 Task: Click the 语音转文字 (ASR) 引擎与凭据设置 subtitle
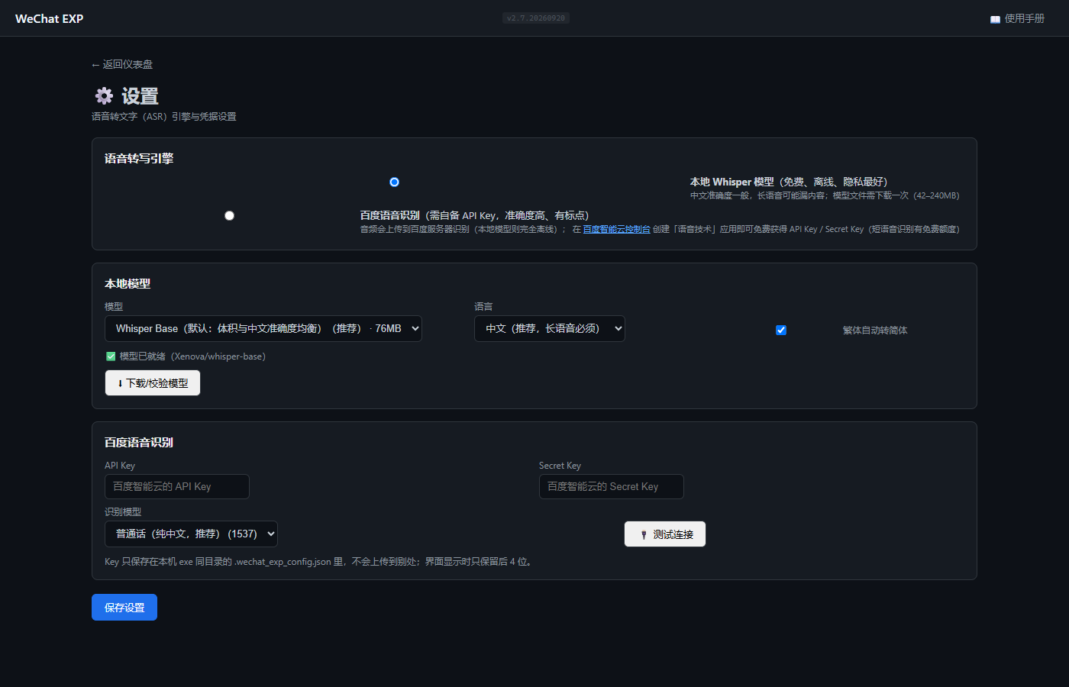pyautogui.click(x=164, y=117)
